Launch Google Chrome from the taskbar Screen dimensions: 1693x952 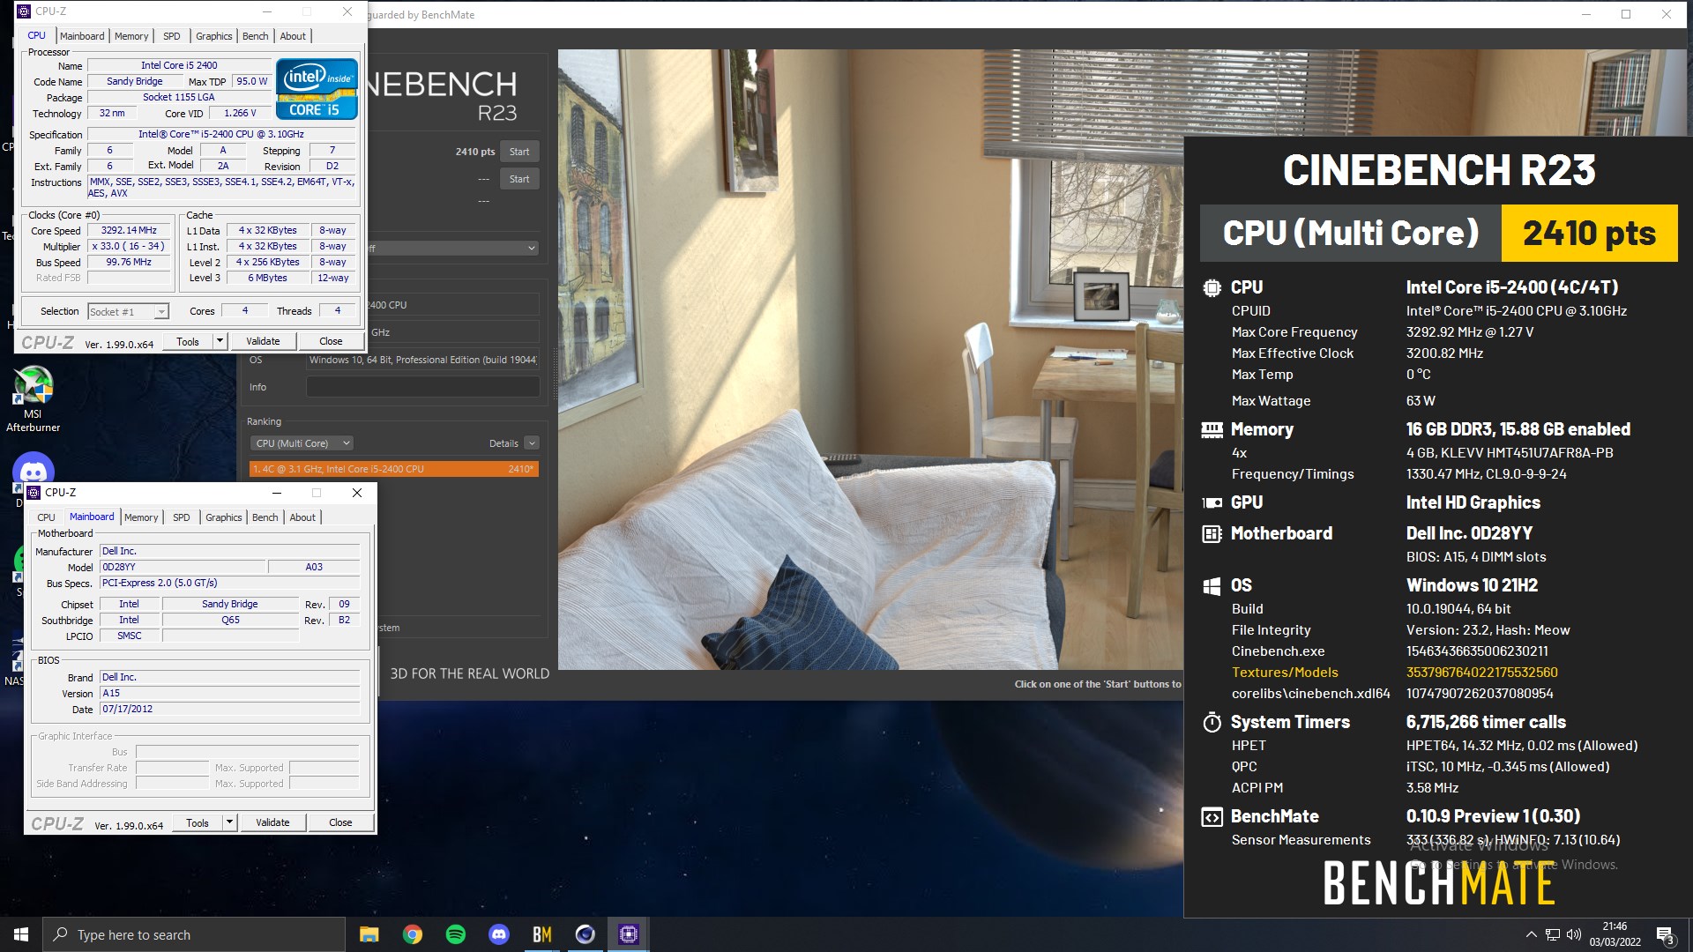[413, 934]
